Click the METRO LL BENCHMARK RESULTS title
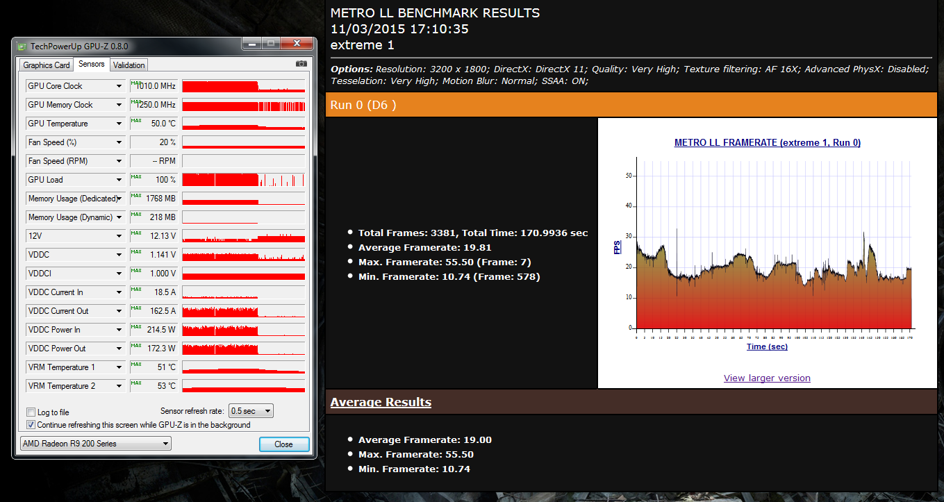 tap(435, 13)
